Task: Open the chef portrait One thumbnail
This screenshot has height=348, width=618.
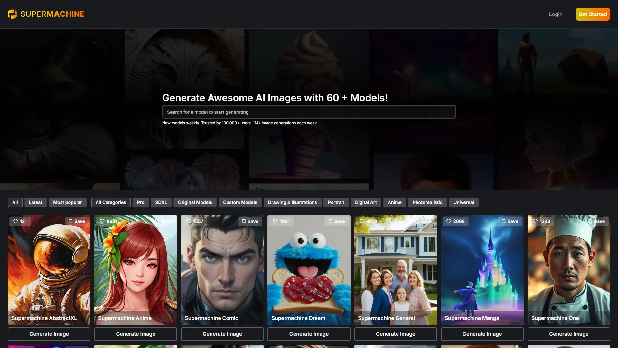Action: click(569, 270)
